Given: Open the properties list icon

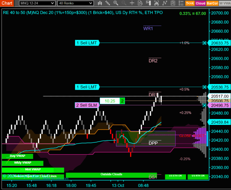Looking at the screenshot, I should (x=181, y=3).
